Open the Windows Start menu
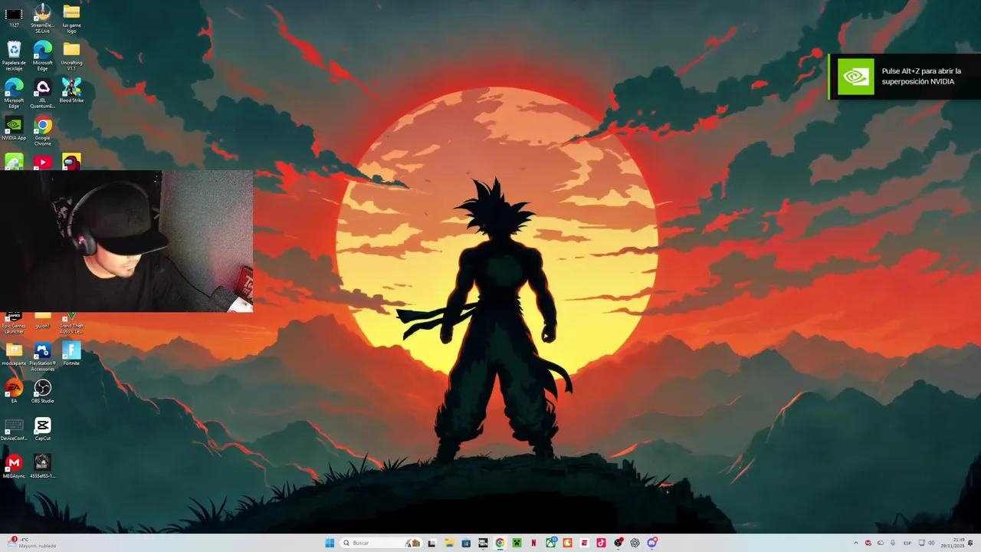 tap(330, 543)
